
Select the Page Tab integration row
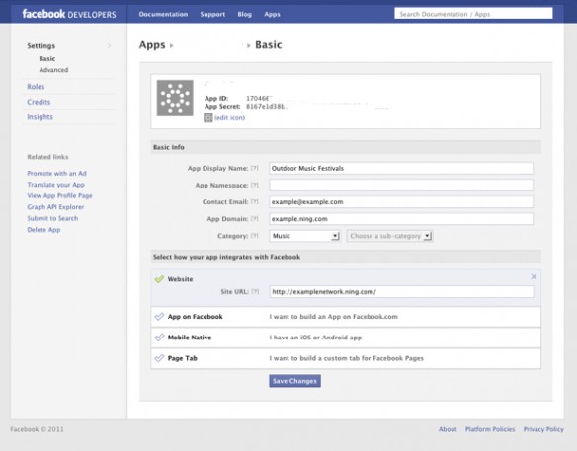click(x=346, y=358)
